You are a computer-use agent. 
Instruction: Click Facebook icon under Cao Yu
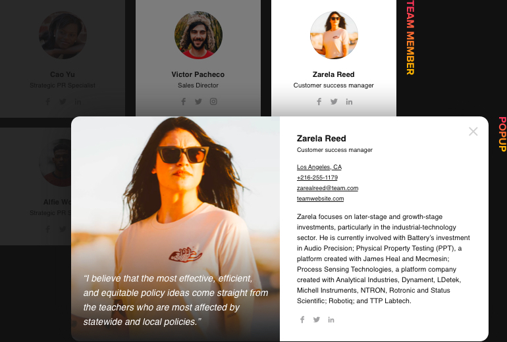tap(48, 102)
